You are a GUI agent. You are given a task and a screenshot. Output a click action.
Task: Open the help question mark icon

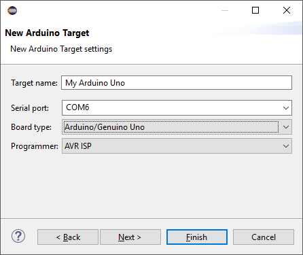click(x=18, y=236)
